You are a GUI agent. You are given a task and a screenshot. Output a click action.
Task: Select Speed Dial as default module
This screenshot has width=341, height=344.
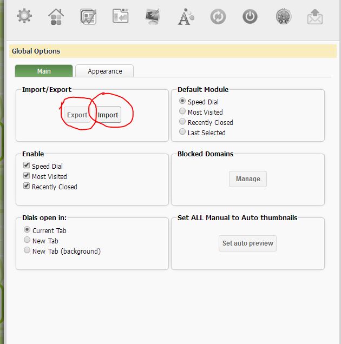182,101
